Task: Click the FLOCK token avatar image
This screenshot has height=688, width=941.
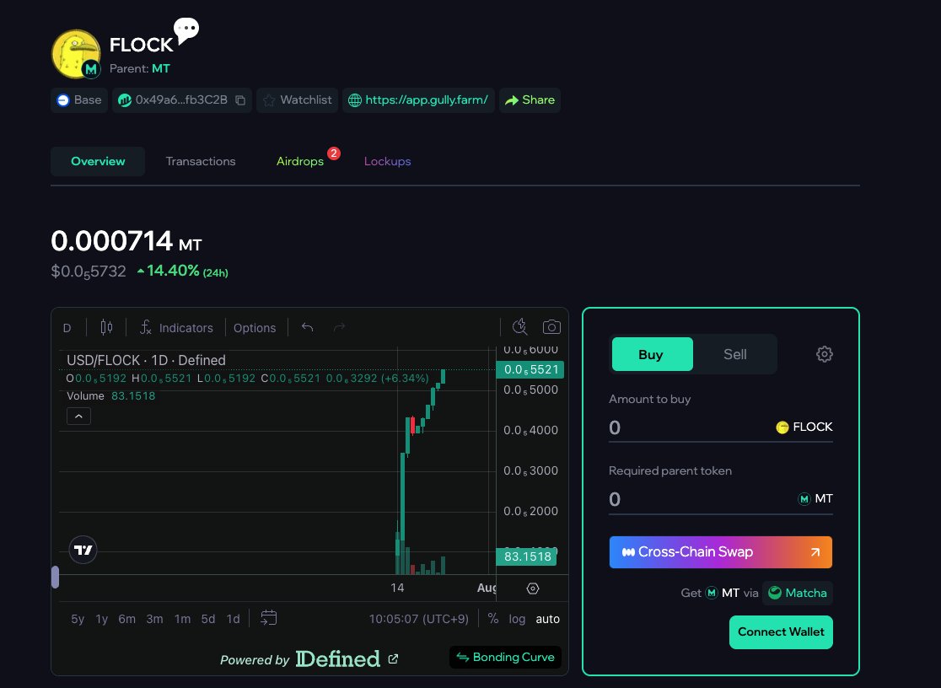Action: click(76, 53)
